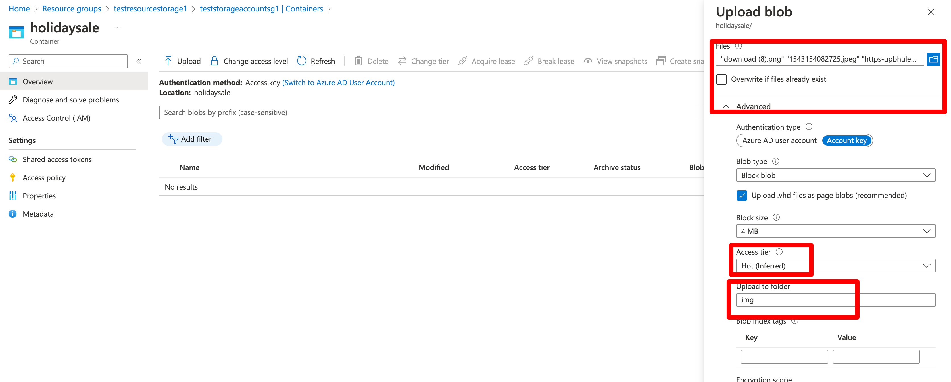Screen dimensions: 951x382
Task: Uncheck Upload .vhd files as page blobs
Action: pos(741,196)
